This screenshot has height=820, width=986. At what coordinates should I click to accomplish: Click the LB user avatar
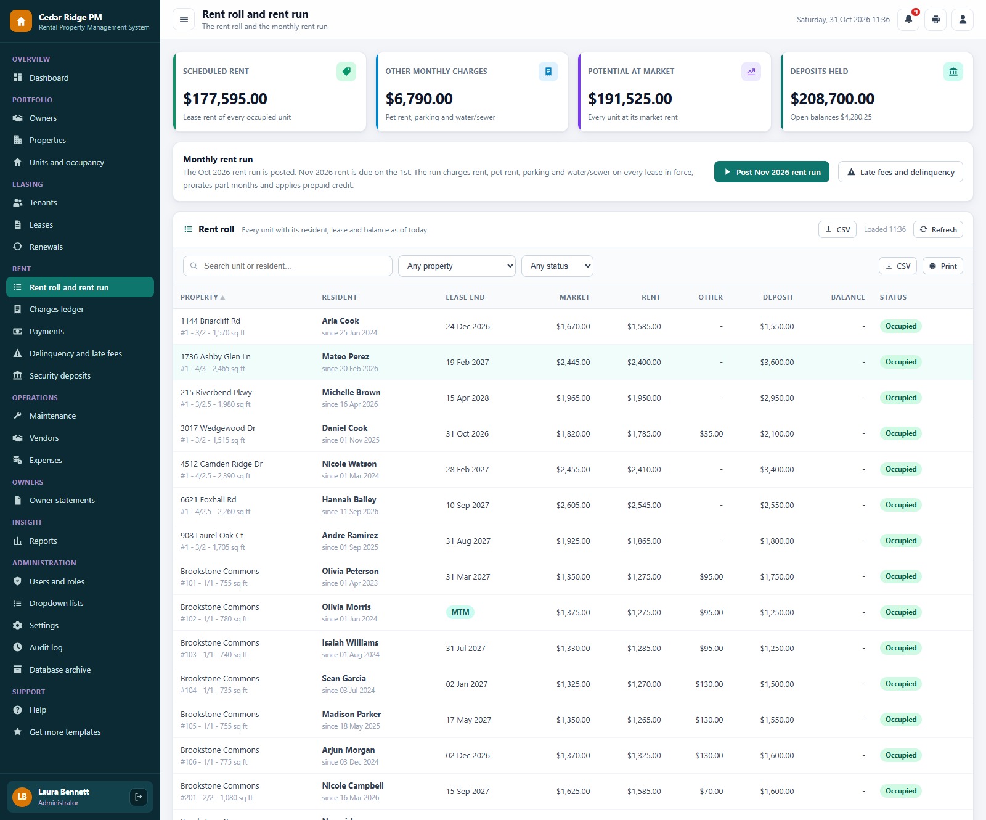22,797
